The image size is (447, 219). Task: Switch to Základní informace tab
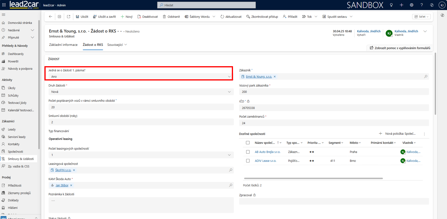click(x=63, y=45)
